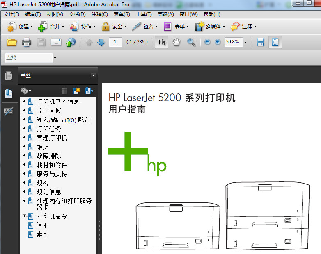Click the Fit One Full Page icon
This screenshot has height=254, width=321.
(x=275, y=42)
